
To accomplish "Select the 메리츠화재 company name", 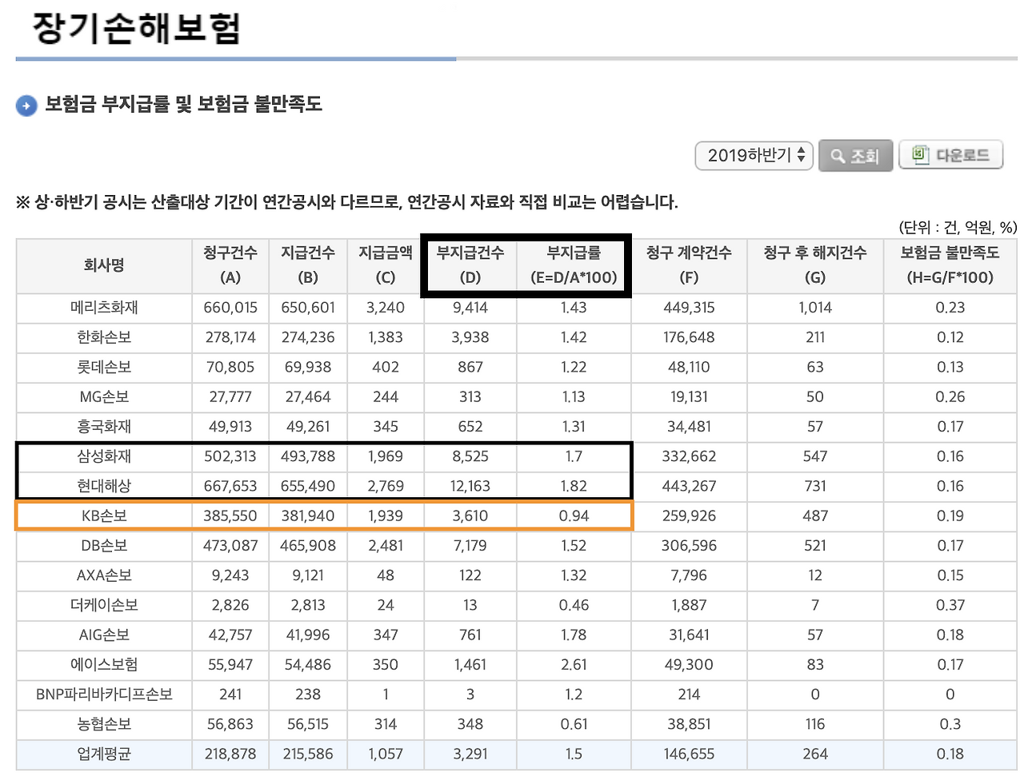I will click(x=102, y=308).
